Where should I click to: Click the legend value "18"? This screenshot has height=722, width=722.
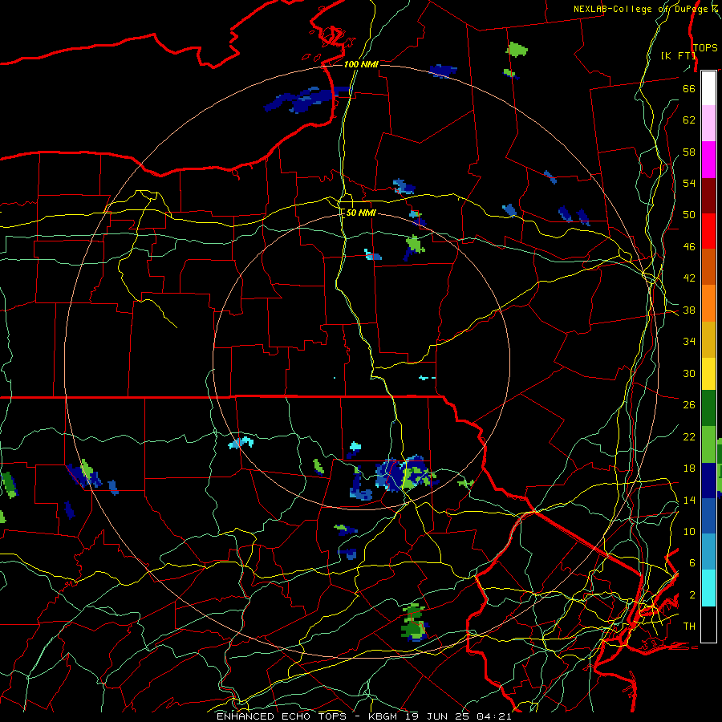tap(689, 468)
